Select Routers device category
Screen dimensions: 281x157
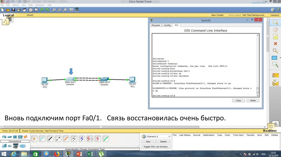4,137
